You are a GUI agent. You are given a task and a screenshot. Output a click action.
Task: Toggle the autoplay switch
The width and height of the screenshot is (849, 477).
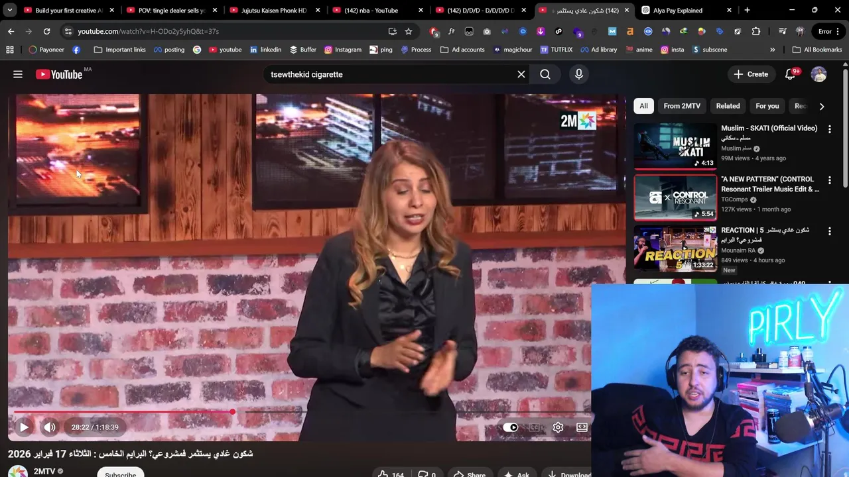tap(511, 427)
